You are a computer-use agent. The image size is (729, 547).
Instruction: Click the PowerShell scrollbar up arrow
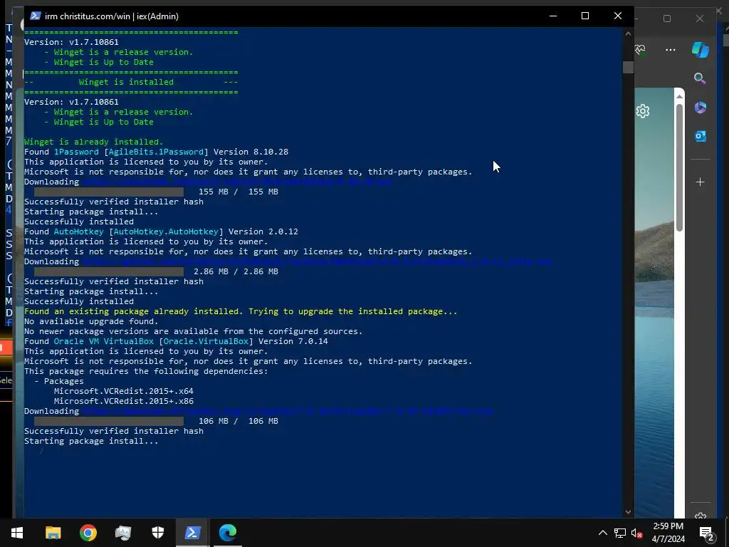click(x=628, y=33)
